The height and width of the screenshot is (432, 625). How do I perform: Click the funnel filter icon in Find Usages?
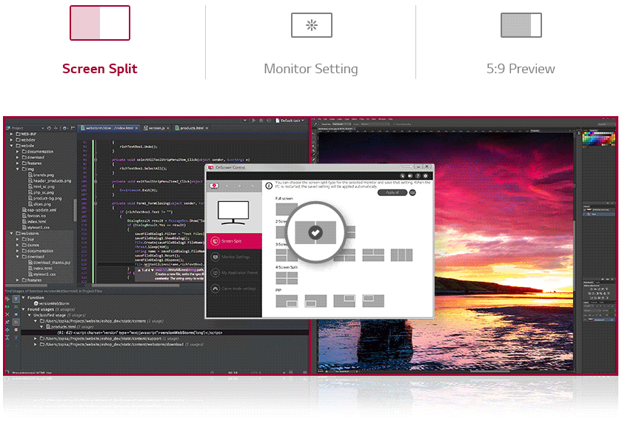coord(16,299)
